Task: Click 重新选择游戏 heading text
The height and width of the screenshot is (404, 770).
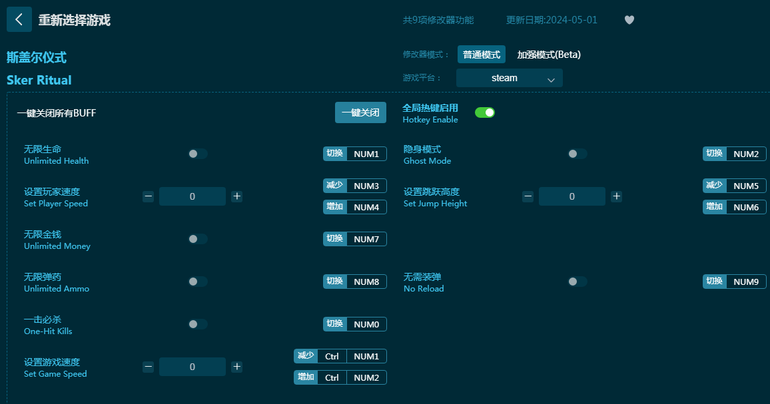Action: click(x=75, y=20)
